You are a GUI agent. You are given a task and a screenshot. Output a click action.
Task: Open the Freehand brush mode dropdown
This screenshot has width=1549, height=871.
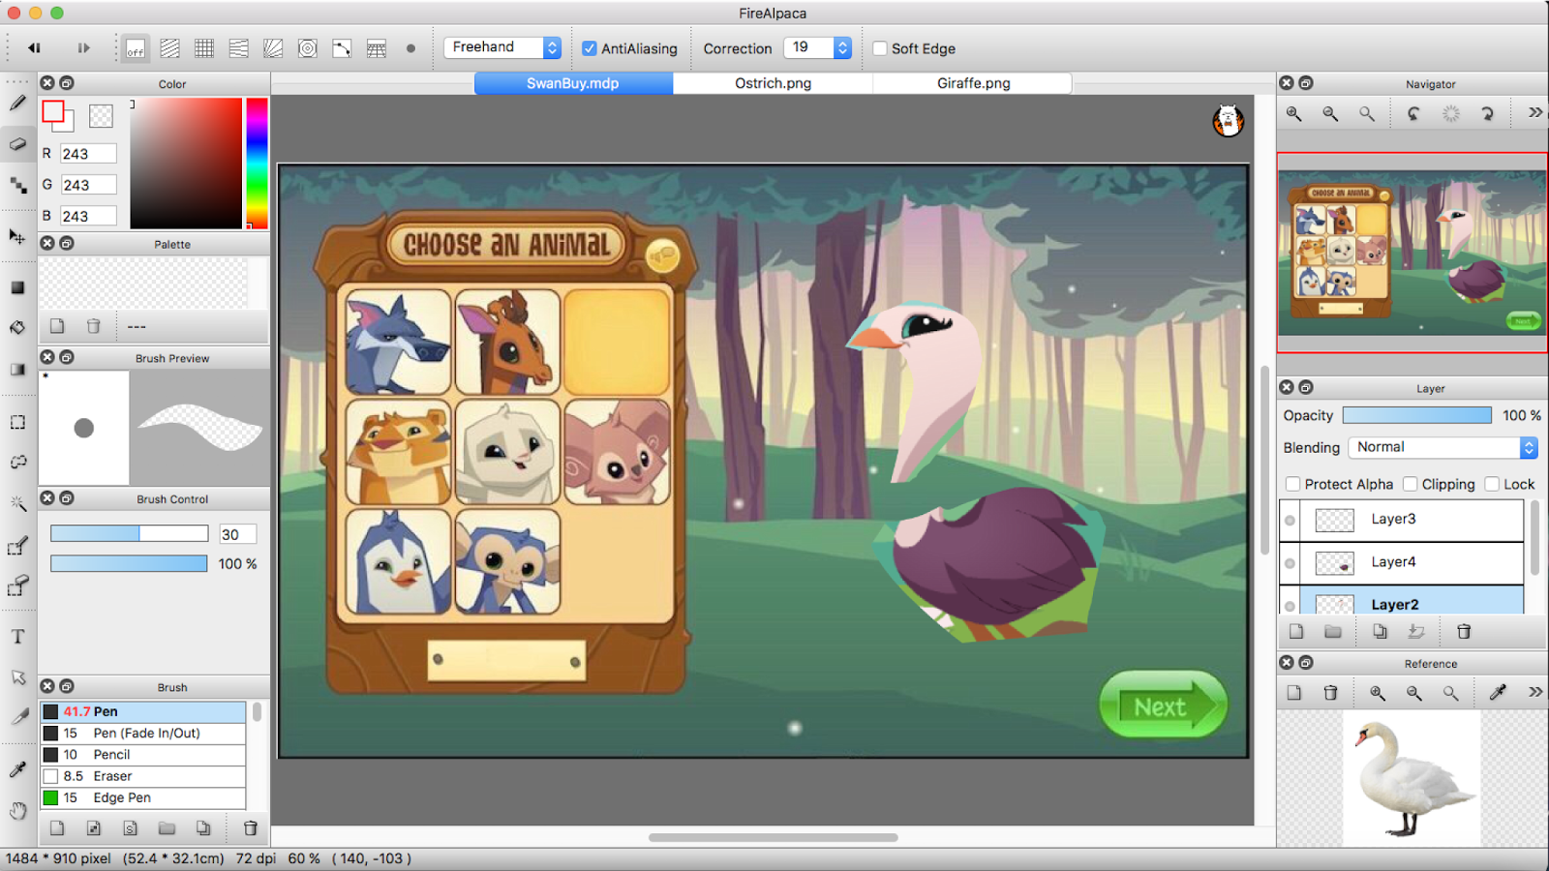tap(502, 47)
